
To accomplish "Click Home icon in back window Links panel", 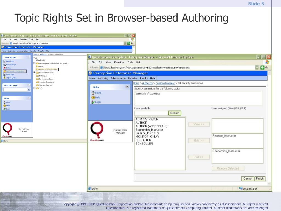I will pos(4,102).
